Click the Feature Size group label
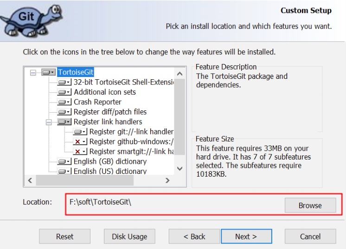 [215, 139]
